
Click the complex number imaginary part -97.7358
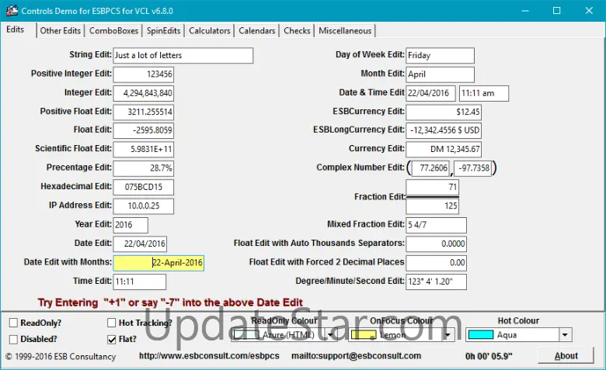coord(472,168)
